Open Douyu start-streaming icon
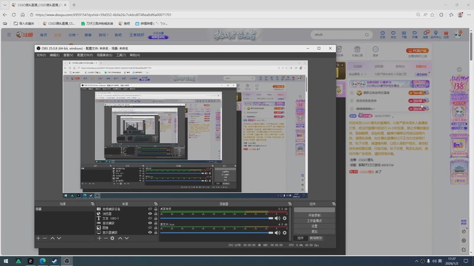Screen dimensions: 474x266 414,34
